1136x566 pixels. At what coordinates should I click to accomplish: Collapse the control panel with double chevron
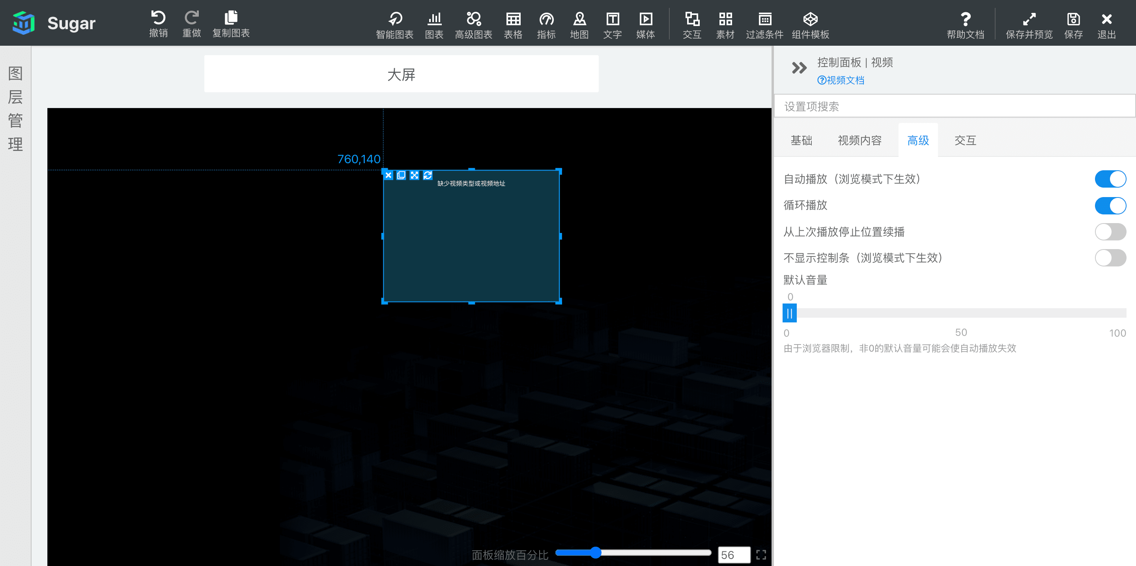coord(799,68)
